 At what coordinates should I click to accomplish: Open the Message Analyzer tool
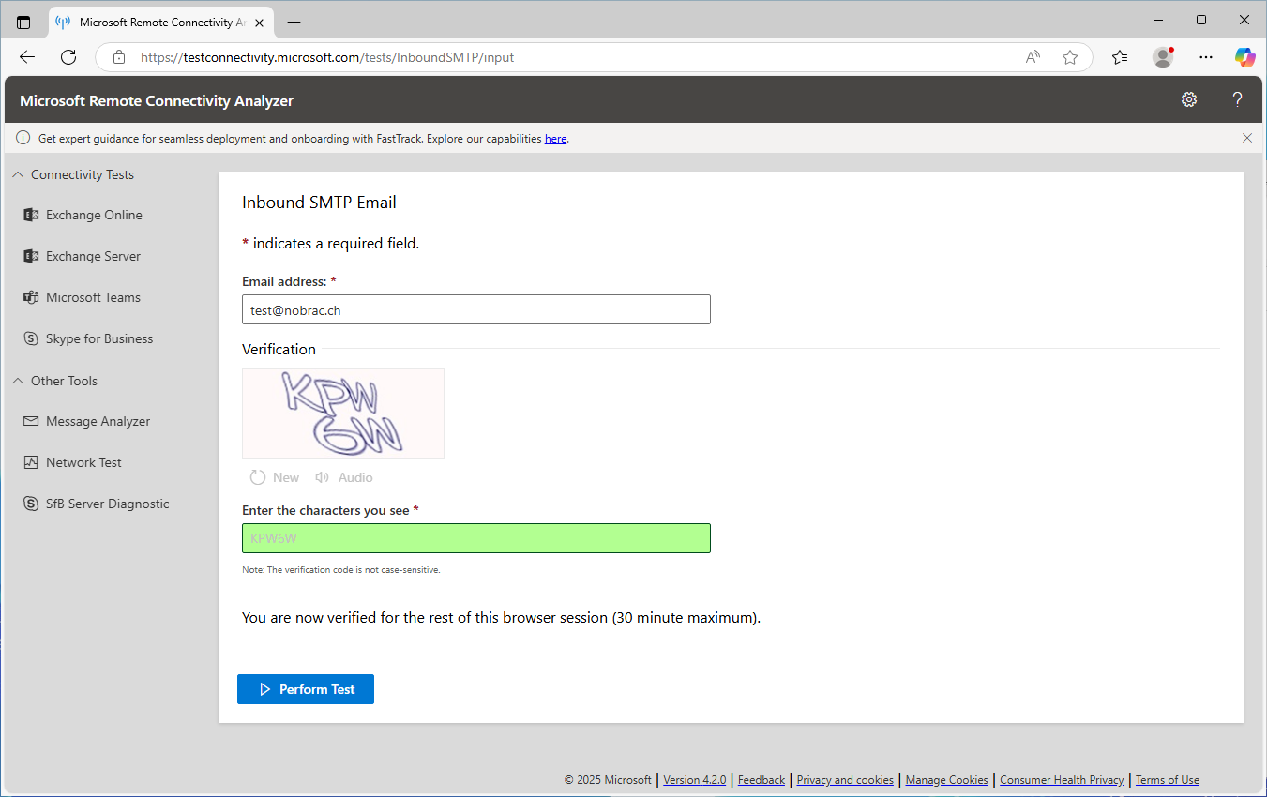point(98,421)
